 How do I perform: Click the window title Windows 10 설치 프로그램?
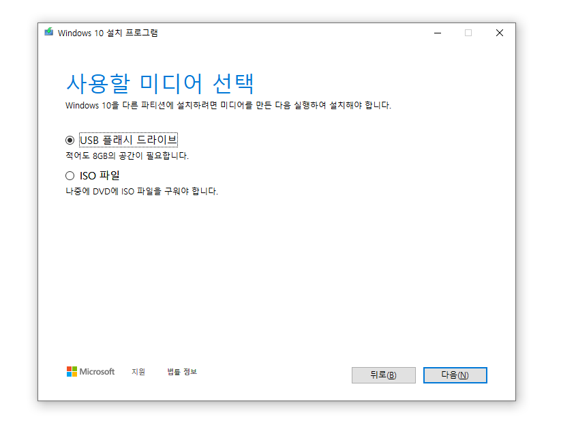click(108, 33)
